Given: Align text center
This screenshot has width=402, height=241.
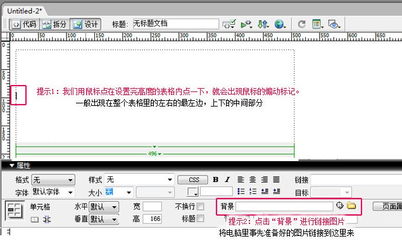Looking at the screenshot, I should click(253, 179).
